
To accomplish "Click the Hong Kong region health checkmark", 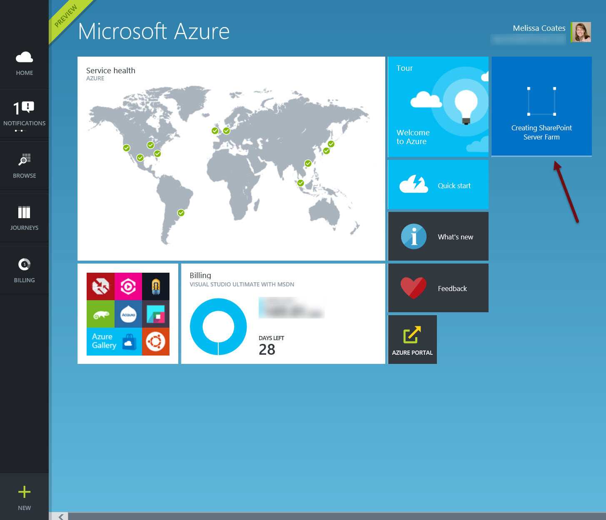I will point(308,164).
